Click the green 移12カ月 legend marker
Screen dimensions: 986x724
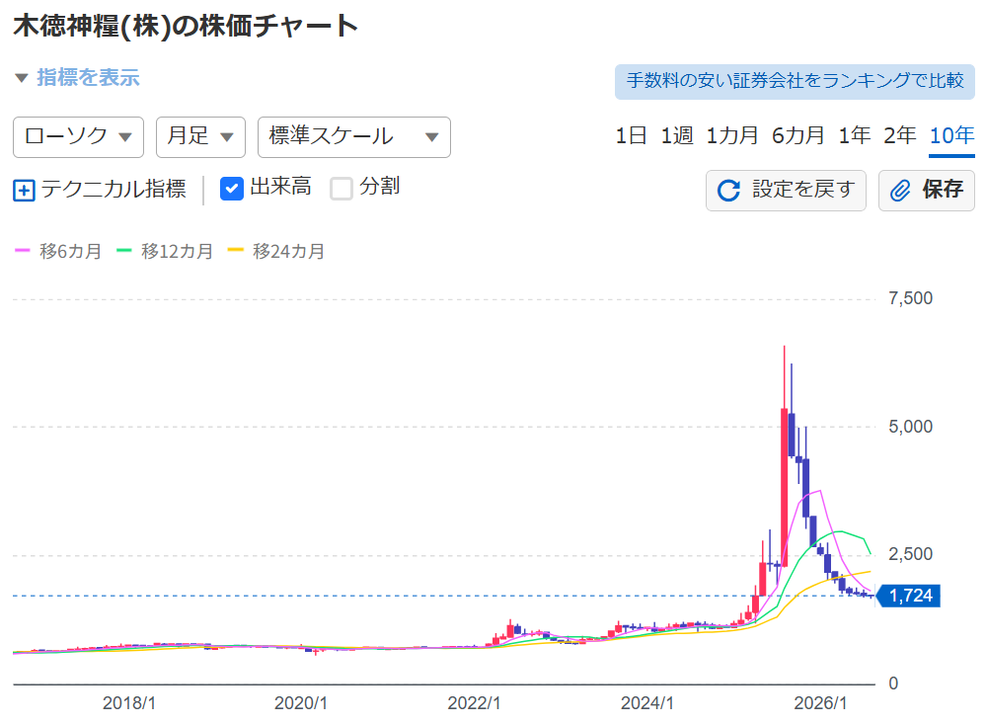point(124,251)
